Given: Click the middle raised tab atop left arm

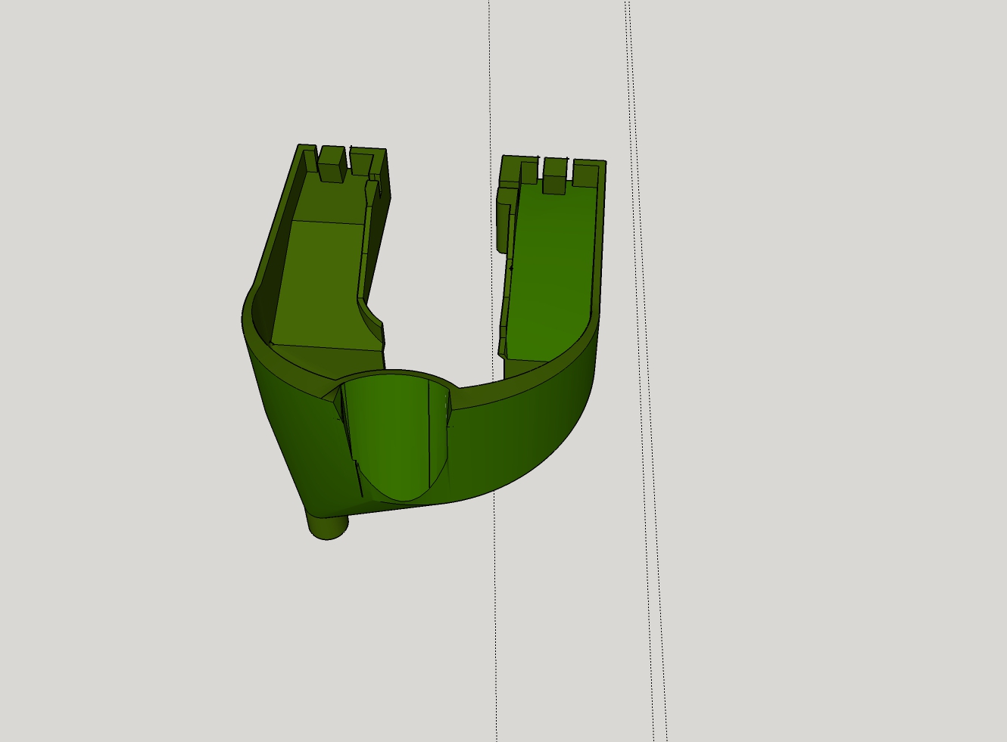Looking at the screenshot, I should (331, 163).
